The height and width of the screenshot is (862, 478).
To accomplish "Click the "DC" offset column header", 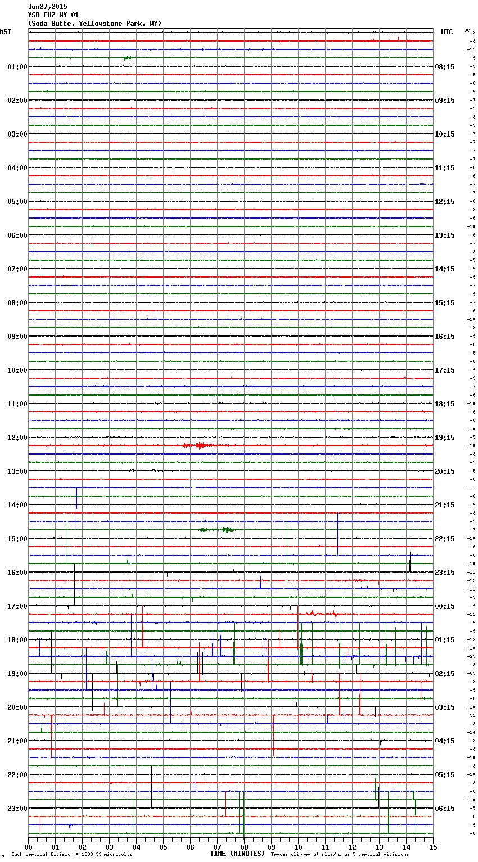I will 467,30.
